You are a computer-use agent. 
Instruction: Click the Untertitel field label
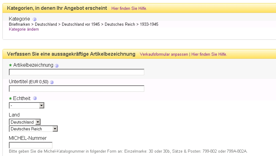click(x=18, y=82)
